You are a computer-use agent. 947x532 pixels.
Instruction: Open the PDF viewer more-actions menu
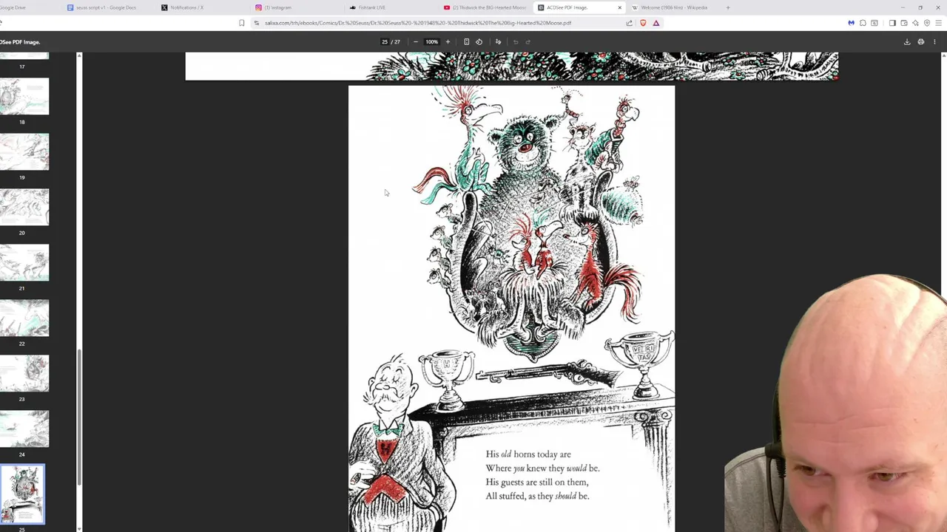coord(934,42)
